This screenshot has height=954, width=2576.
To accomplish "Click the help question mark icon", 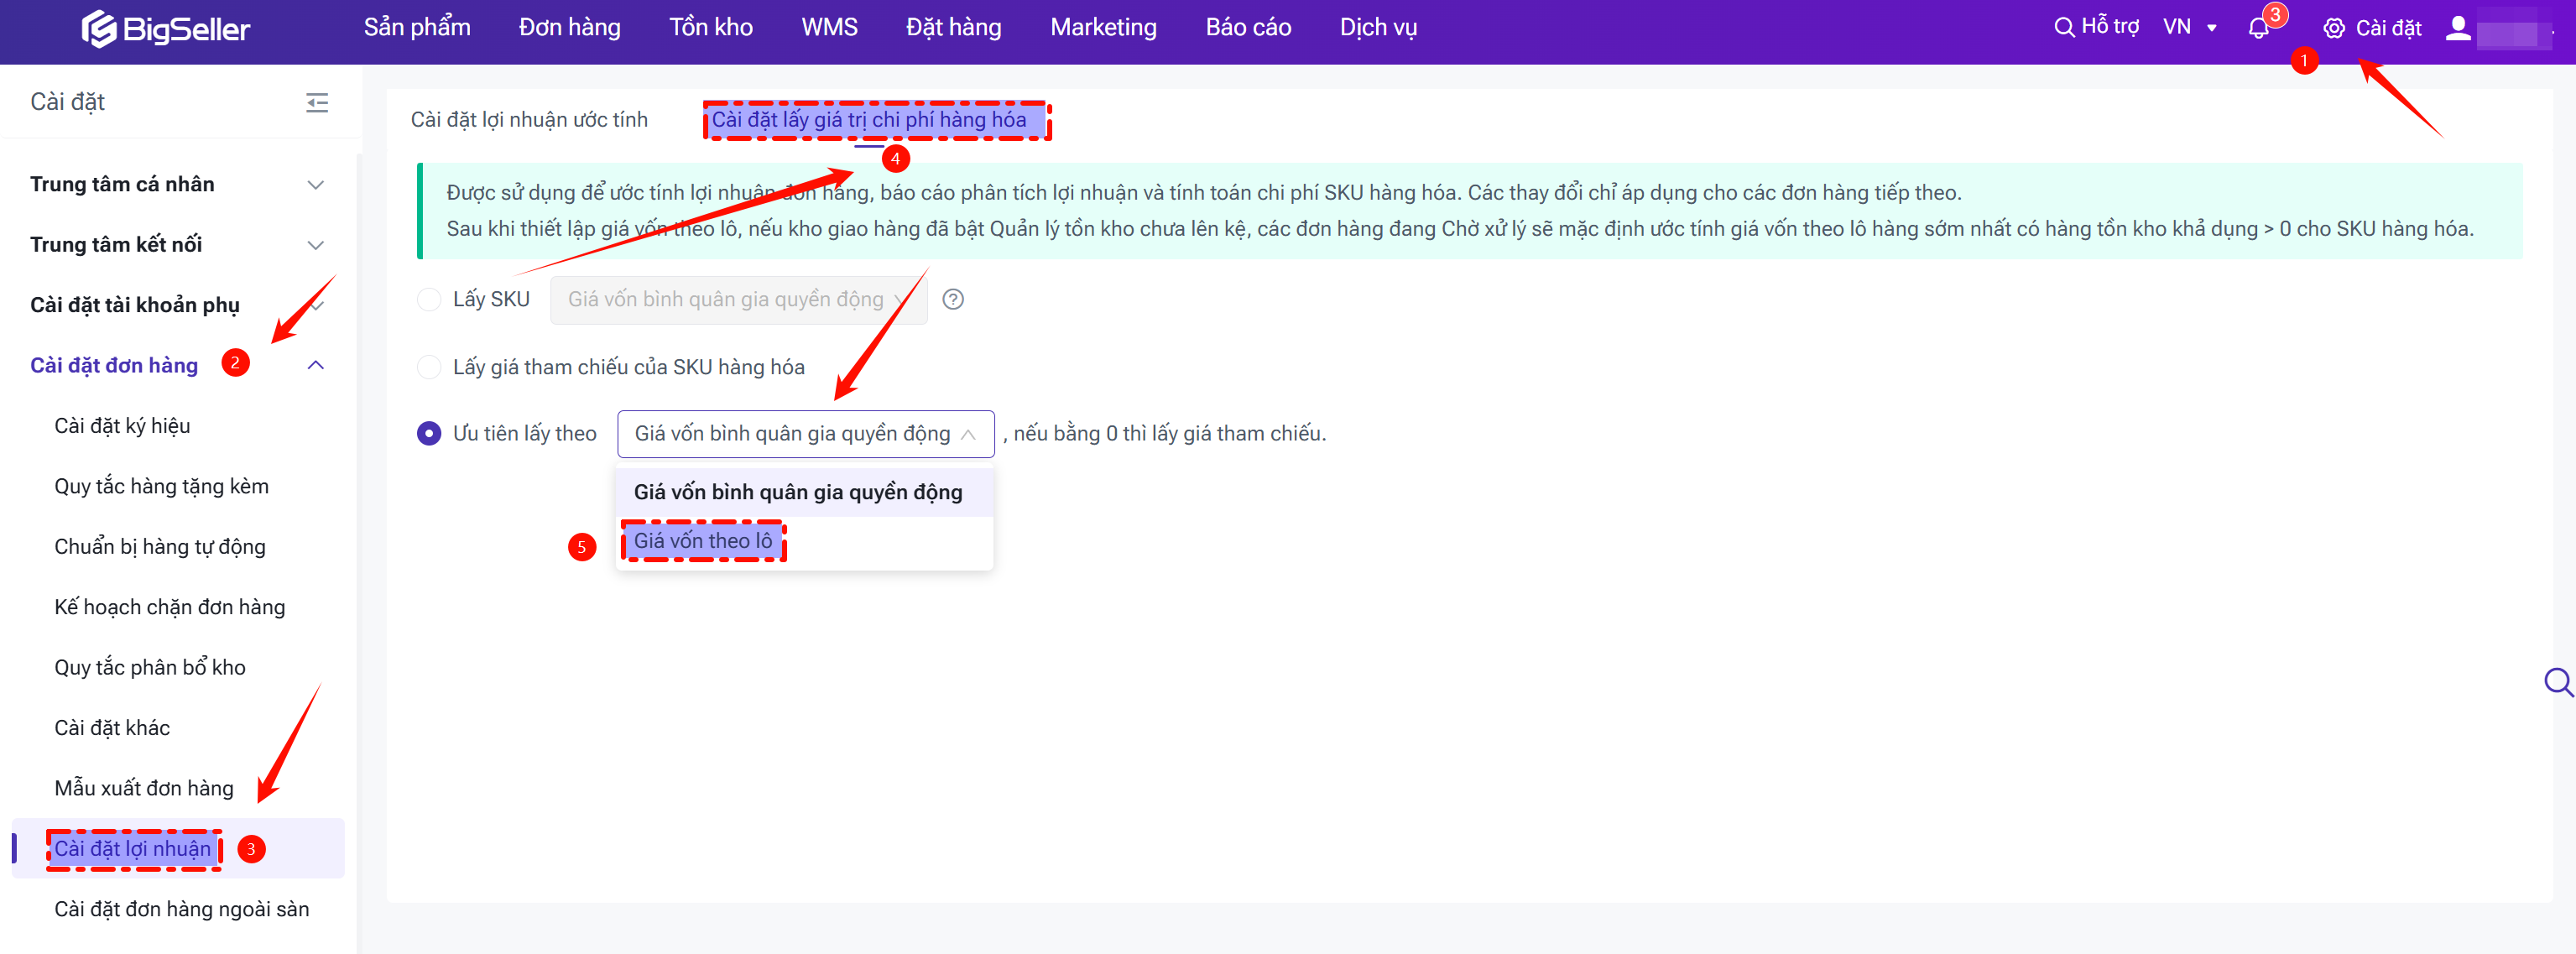I will click(x=953, y=299).
